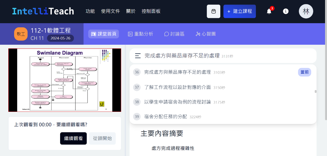Screen dimensions: 327x156
Task: Open notifications bell with 3 badge
Action: click(269, 11)
